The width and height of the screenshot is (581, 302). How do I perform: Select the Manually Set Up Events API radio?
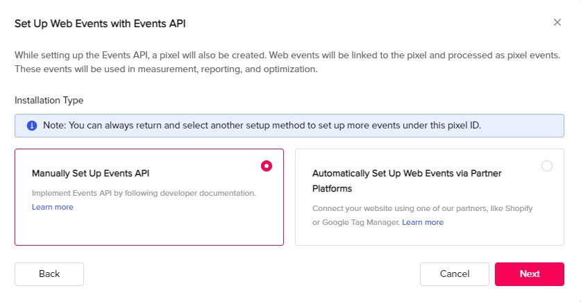click(x=266, y=166)
